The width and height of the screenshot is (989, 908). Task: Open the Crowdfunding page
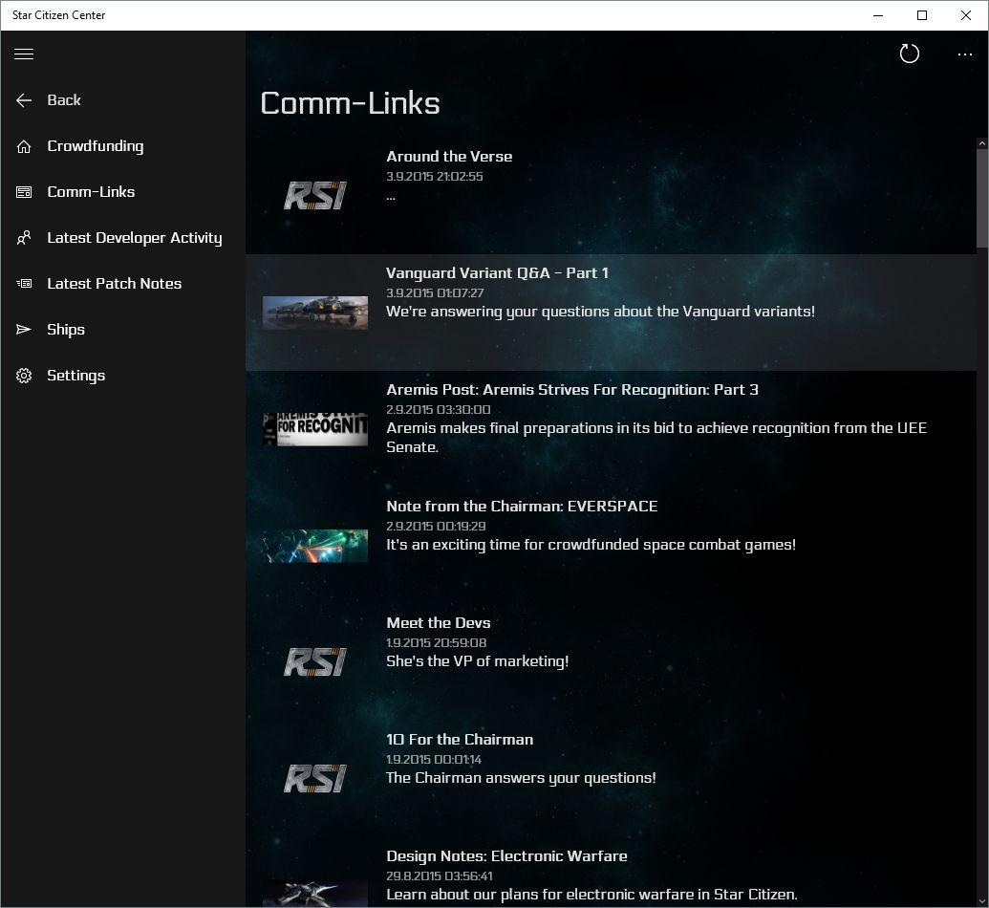coord(123,146)
